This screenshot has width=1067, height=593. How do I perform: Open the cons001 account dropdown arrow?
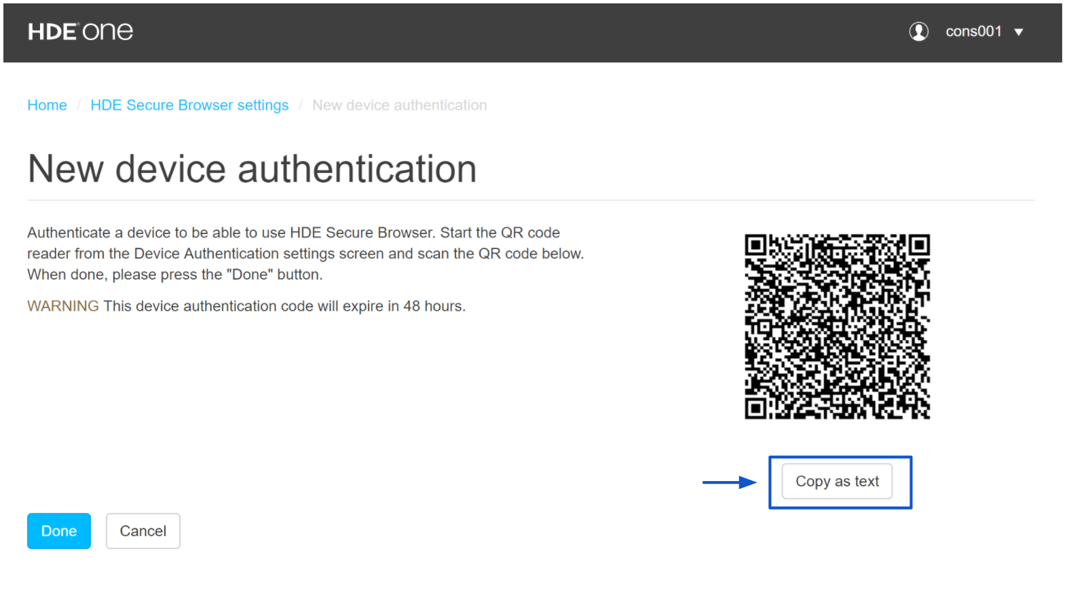coord(1018,32)
